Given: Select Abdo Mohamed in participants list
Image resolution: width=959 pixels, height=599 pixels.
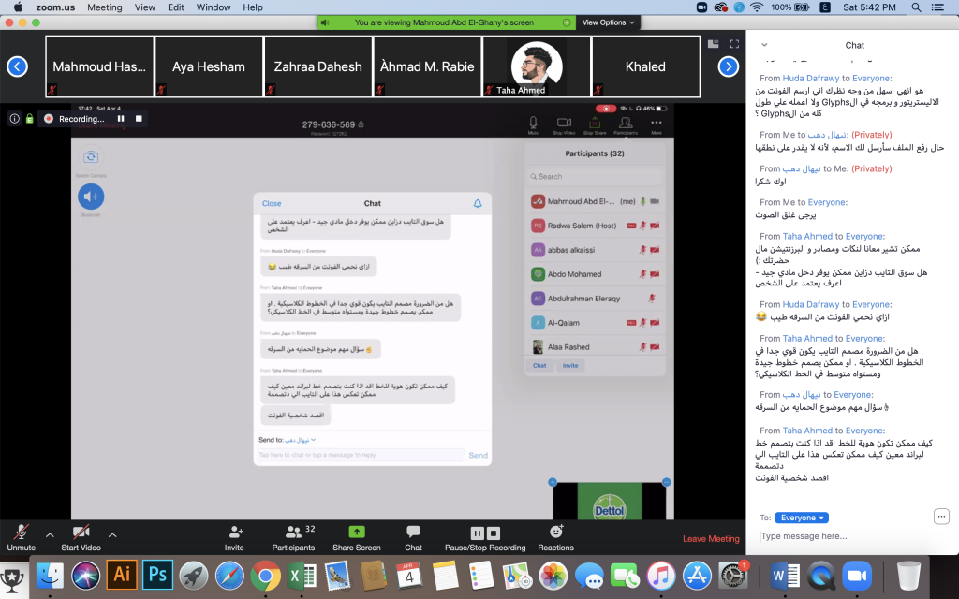Looking at the screenshot, I should click(595, 274).
